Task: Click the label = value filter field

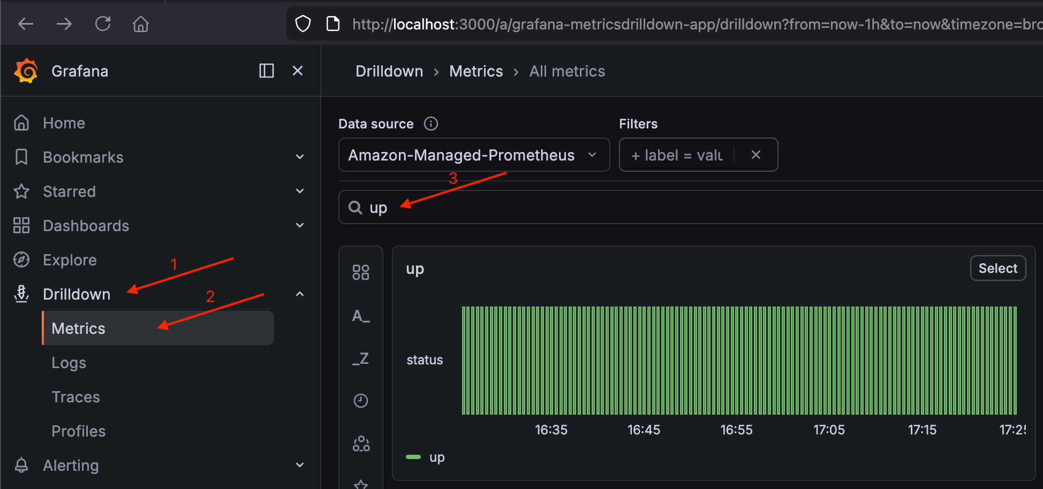Action: click(677, 155)
